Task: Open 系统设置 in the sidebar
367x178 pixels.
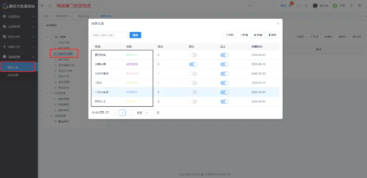Action: pyautogui.click(x=13, y=75)
